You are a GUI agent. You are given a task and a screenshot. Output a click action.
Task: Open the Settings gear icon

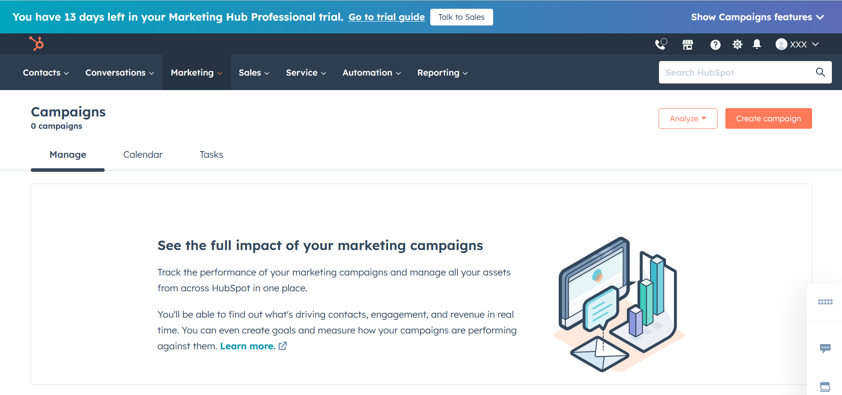tap(737, 44)
